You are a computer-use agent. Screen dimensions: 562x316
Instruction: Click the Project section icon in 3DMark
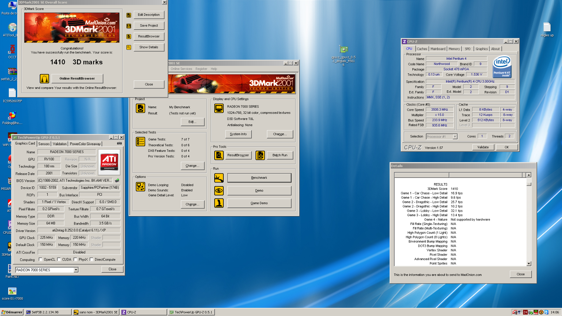140,108
